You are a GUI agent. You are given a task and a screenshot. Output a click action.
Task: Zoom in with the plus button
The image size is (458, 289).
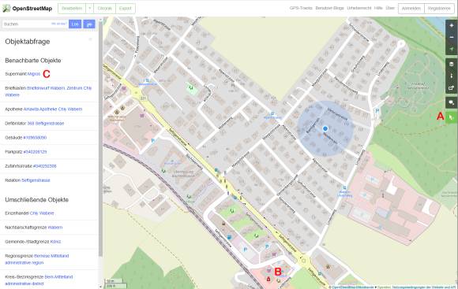[x=451, y=26]
